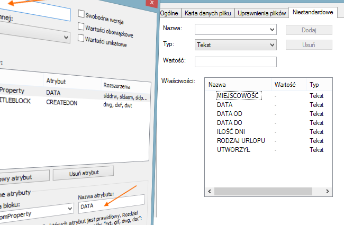Screen dimensions: 344x225
Task: Click the Dodaj button
Action: 309,30
